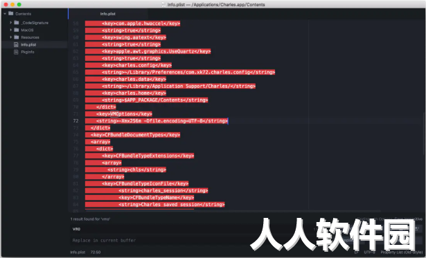Click the Info.plist file icon in tree
426x258 pixels.
click(16, 44)
